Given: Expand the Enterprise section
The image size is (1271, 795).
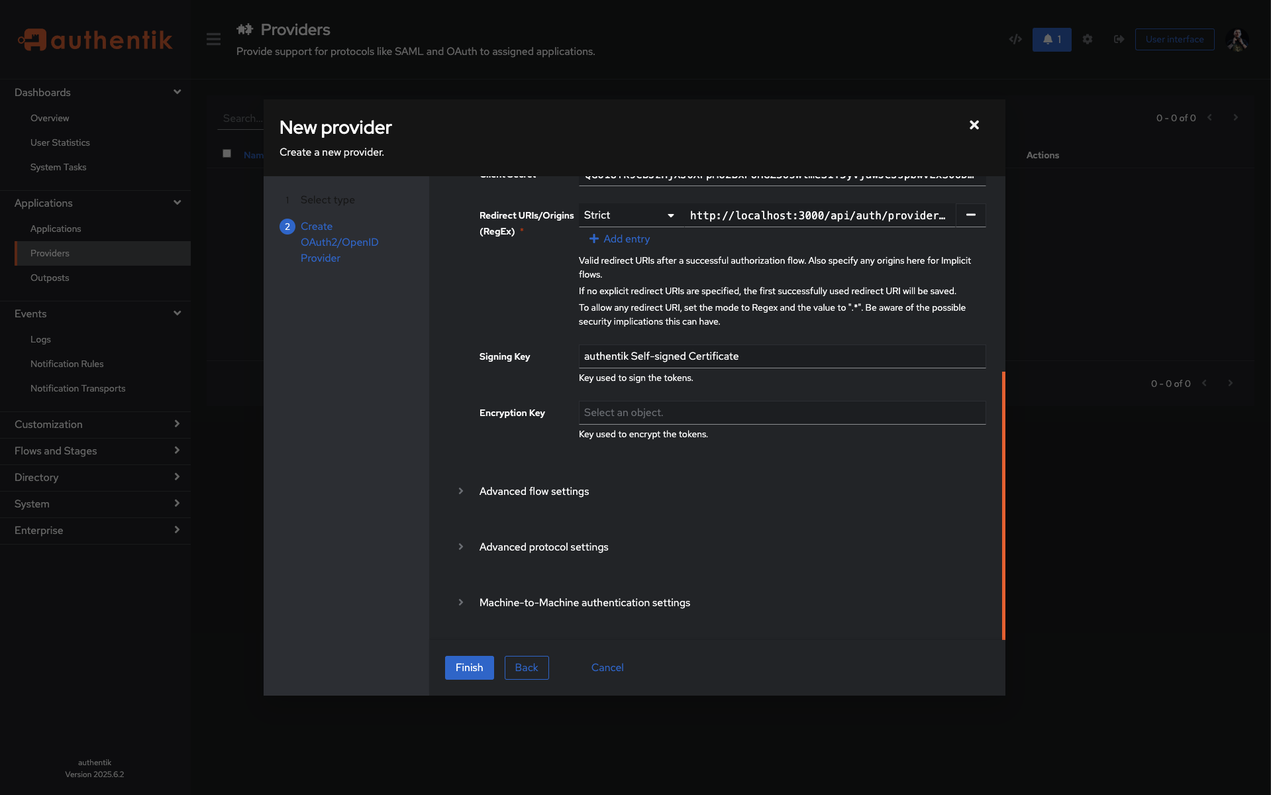Looking at the screenshot, I should click(95, 530).
